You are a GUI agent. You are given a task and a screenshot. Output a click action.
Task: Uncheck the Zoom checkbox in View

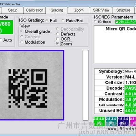[x=57, y=44]
